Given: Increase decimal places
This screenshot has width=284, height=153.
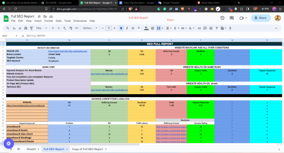Looking at the screenshot, I should [71, 28].
